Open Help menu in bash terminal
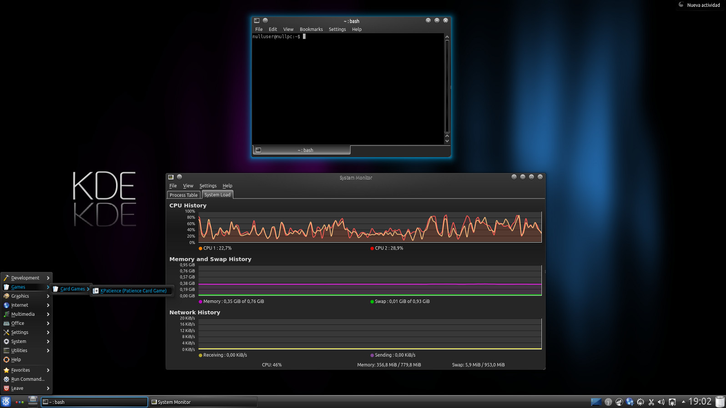Image resolution: width=726 pixels, height=408 pixels. tap(357, 29)
